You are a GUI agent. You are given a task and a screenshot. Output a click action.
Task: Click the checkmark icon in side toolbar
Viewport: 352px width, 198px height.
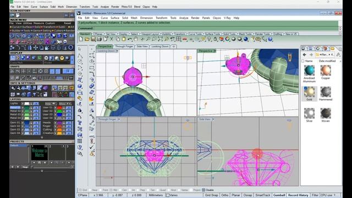[92, 147]
